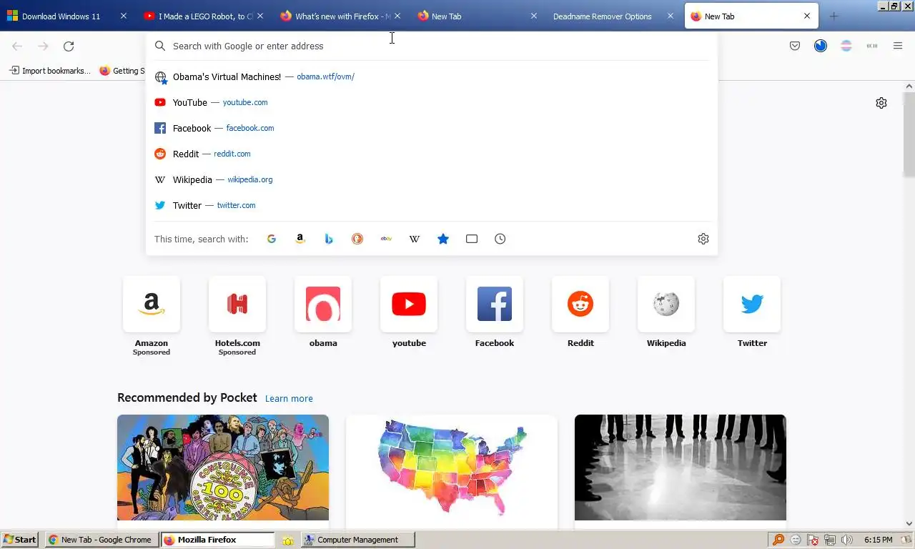This screenshot has height=549, width=915.
Task: Choose the Facebook facebook.com address suggestion
Action: pos(432,128)
